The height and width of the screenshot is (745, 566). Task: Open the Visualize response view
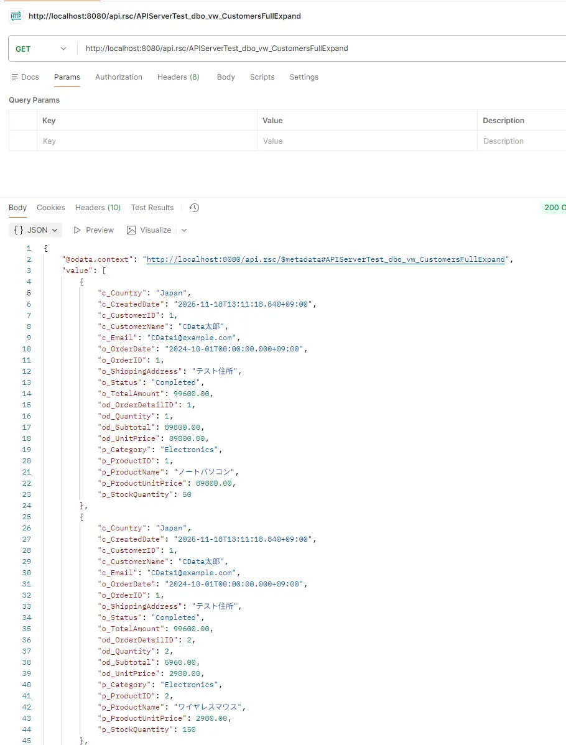pos(149,230)
